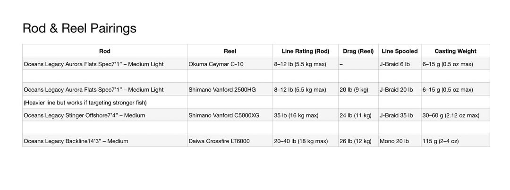
Task: Click the Okuma Ceymar C-10 cell
Action: click(x=216, y=64)
